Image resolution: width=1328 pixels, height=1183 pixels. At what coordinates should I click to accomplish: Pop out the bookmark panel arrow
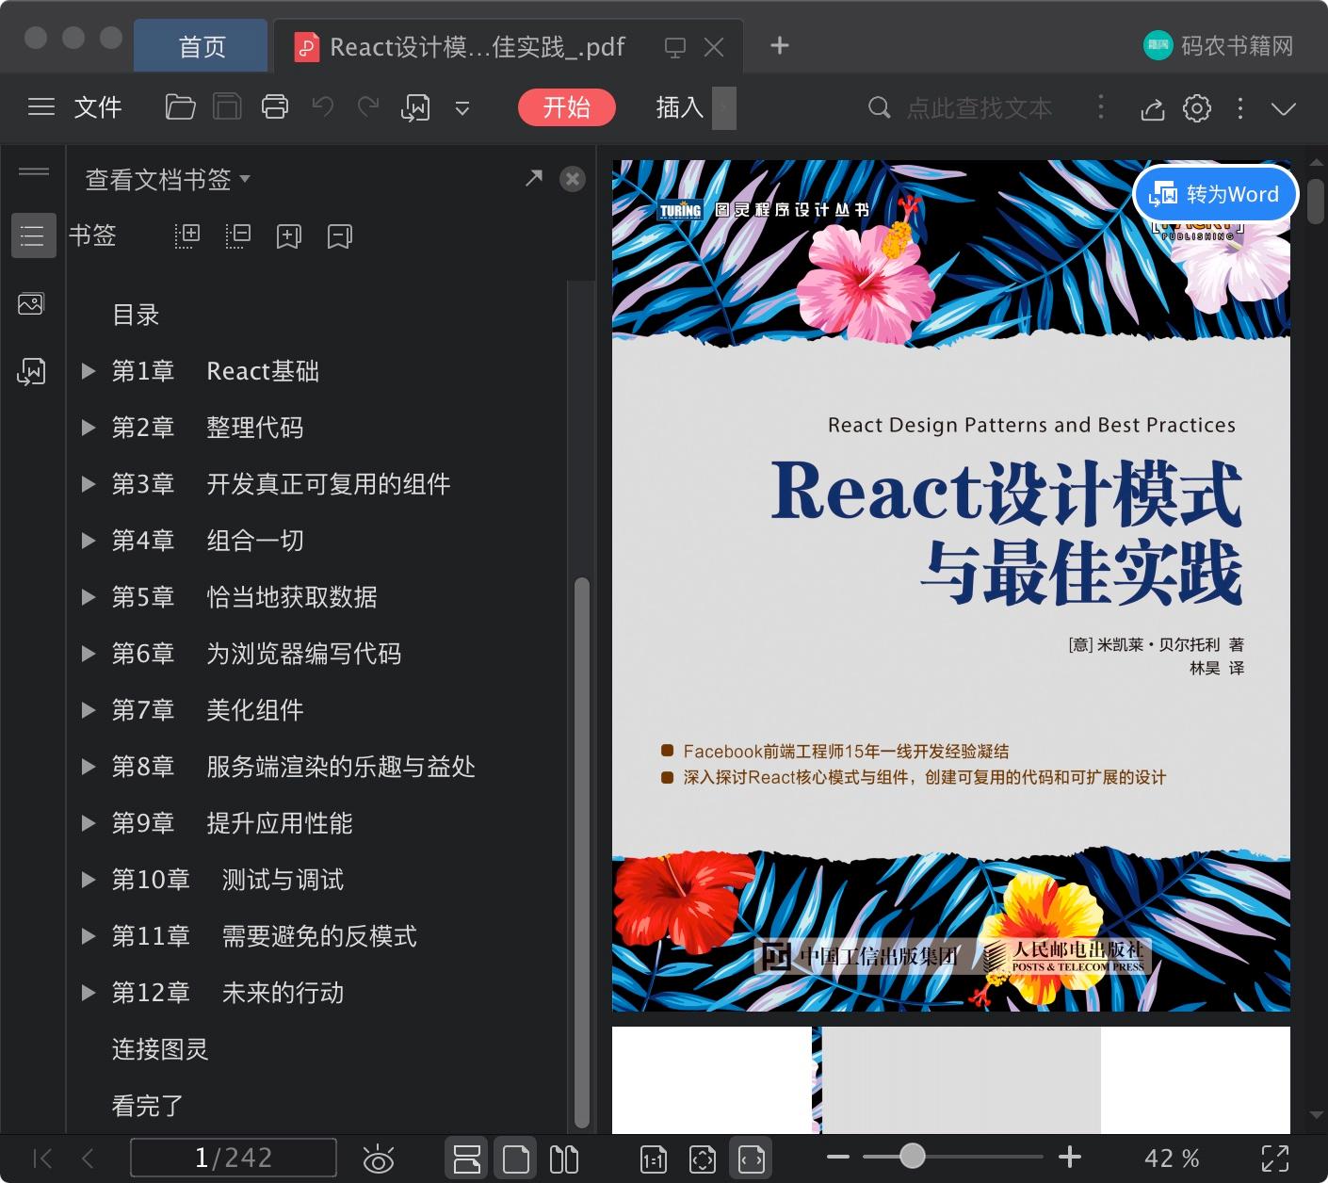[x=534, y=177]
